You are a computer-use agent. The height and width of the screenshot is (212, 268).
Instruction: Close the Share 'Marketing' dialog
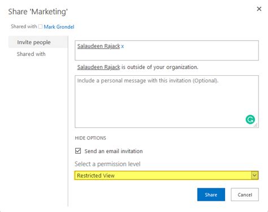click(259, 8)
